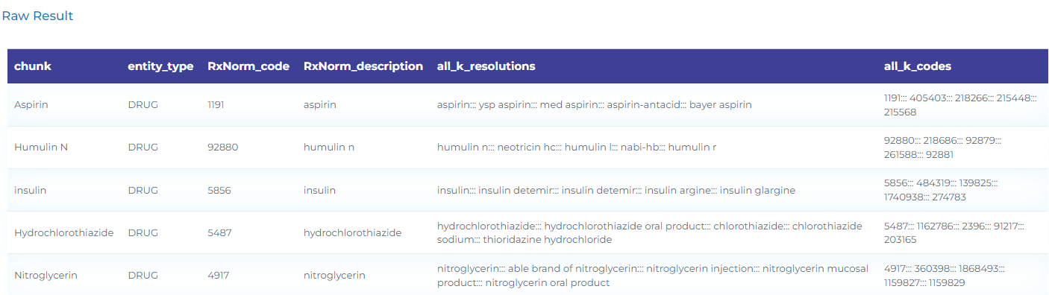
Task: Select the all_k_codes column header
Action: (x=918, y=66)
